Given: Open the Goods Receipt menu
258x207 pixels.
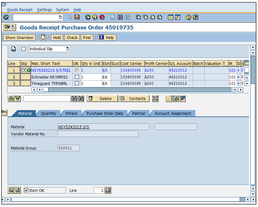Looking at the screenshot, I should pos(20,9).
